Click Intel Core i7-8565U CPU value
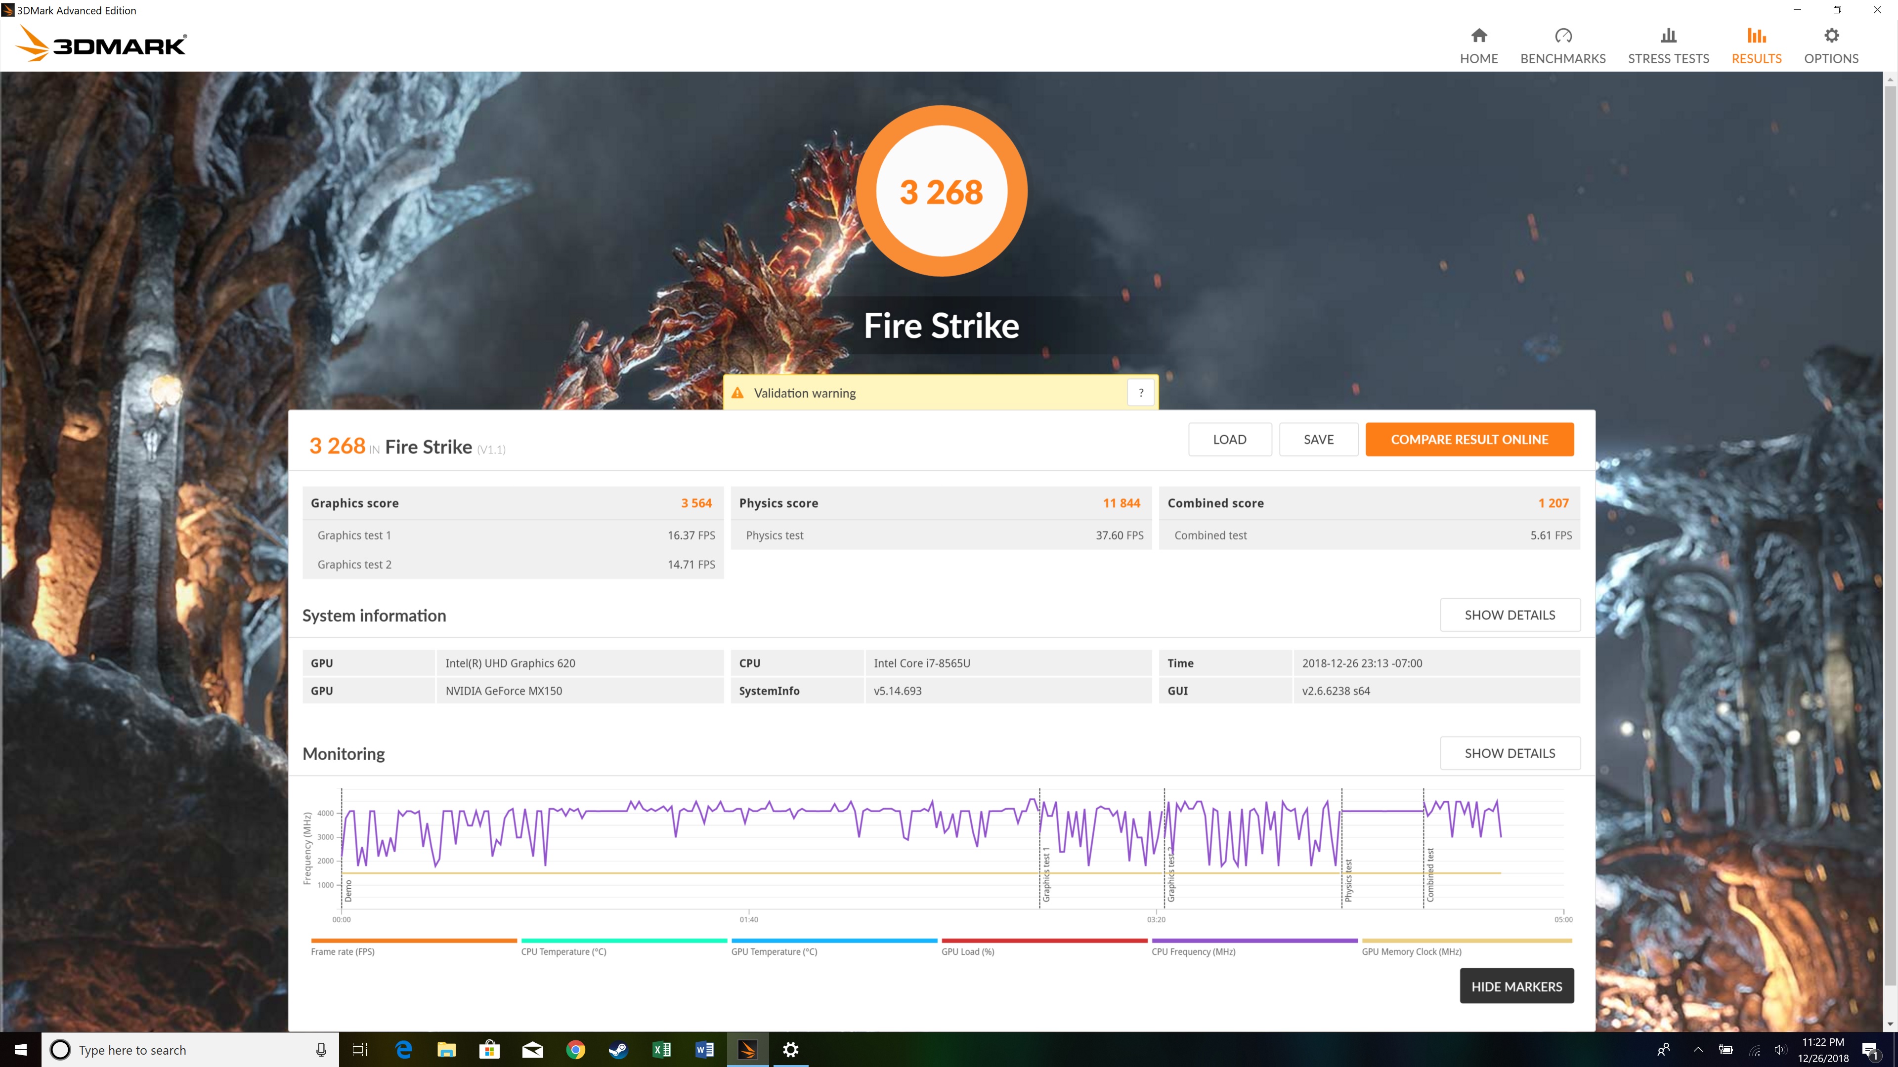Screen dimensions: 1898x1067 pyautogui.click(x=922, y=663)
